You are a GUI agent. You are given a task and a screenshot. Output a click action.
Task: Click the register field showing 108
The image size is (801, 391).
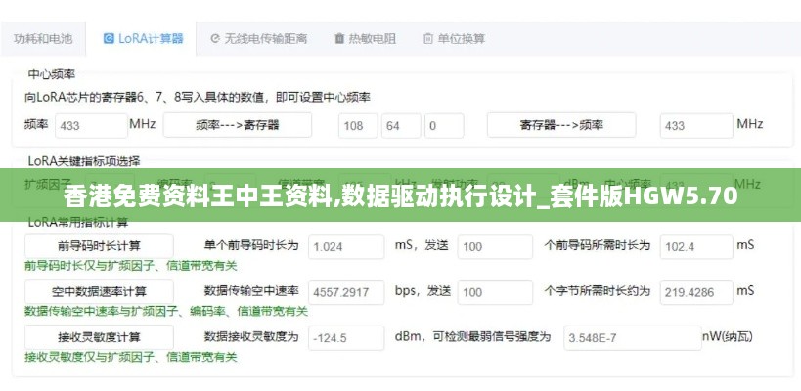click(x=358, y=125)
